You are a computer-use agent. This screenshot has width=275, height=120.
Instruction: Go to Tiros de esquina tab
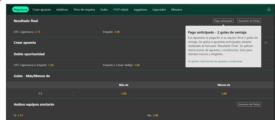(84, 10)
